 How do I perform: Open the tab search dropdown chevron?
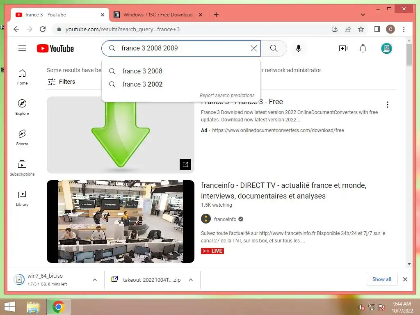363,15
